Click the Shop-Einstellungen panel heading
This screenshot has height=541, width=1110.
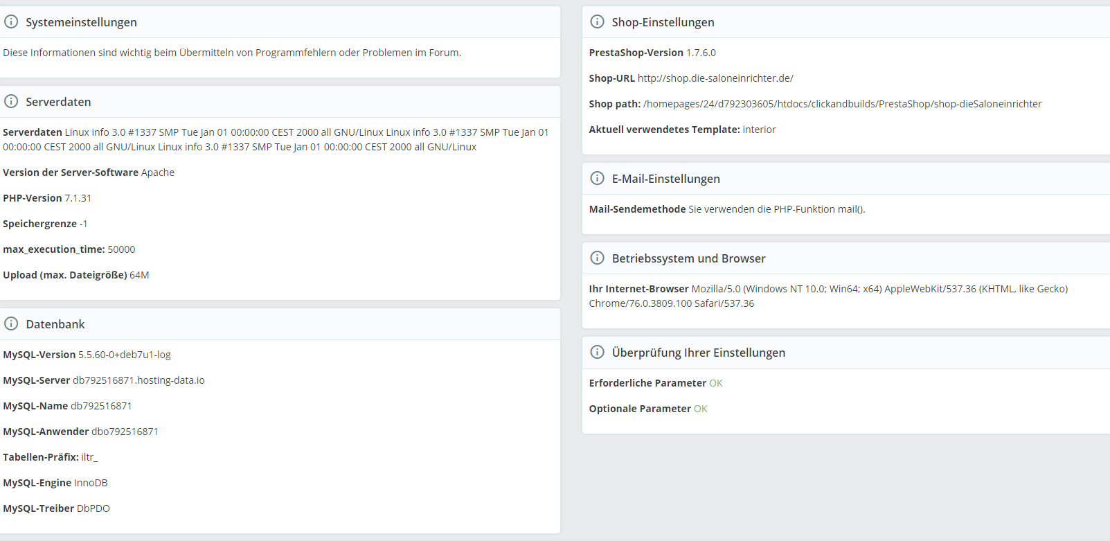[x=663, y=22]
